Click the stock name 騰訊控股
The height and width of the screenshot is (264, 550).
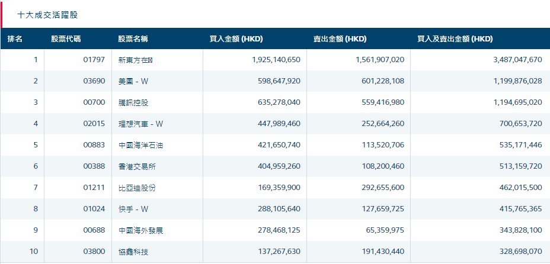pyautogui.click(x=133, y=102)
